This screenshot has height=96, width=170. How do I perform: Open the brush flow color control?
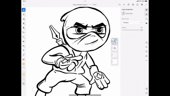tap(24, 74)
